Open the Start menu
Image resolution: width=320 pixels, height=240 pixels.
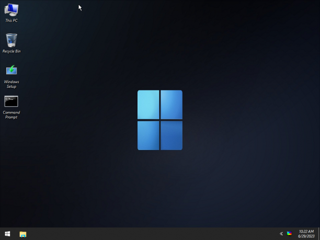(7, 234)
